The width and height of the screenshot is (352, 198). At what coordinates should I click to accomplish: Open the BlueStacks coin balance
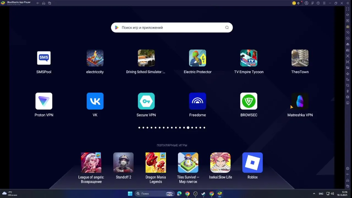[296, 3]
